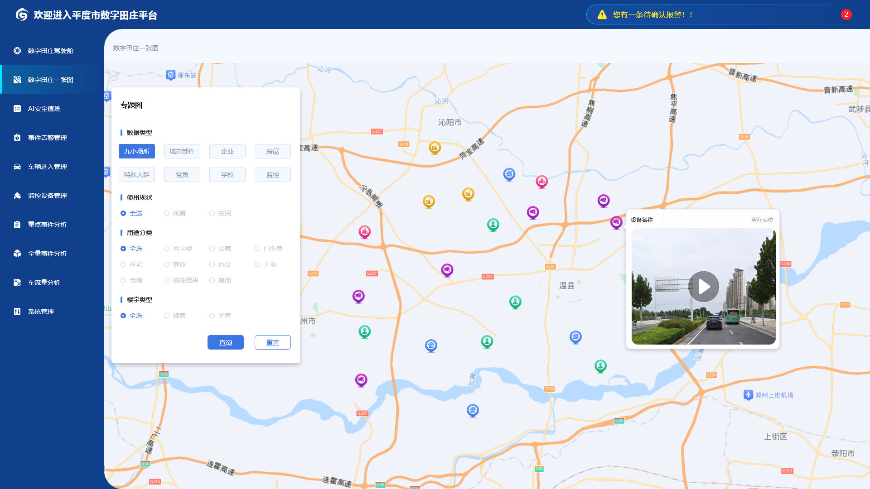Select 全选 under 楼宇类型
Image resolution: width=870 pixels, height=489 pixels.
(131, 316)
